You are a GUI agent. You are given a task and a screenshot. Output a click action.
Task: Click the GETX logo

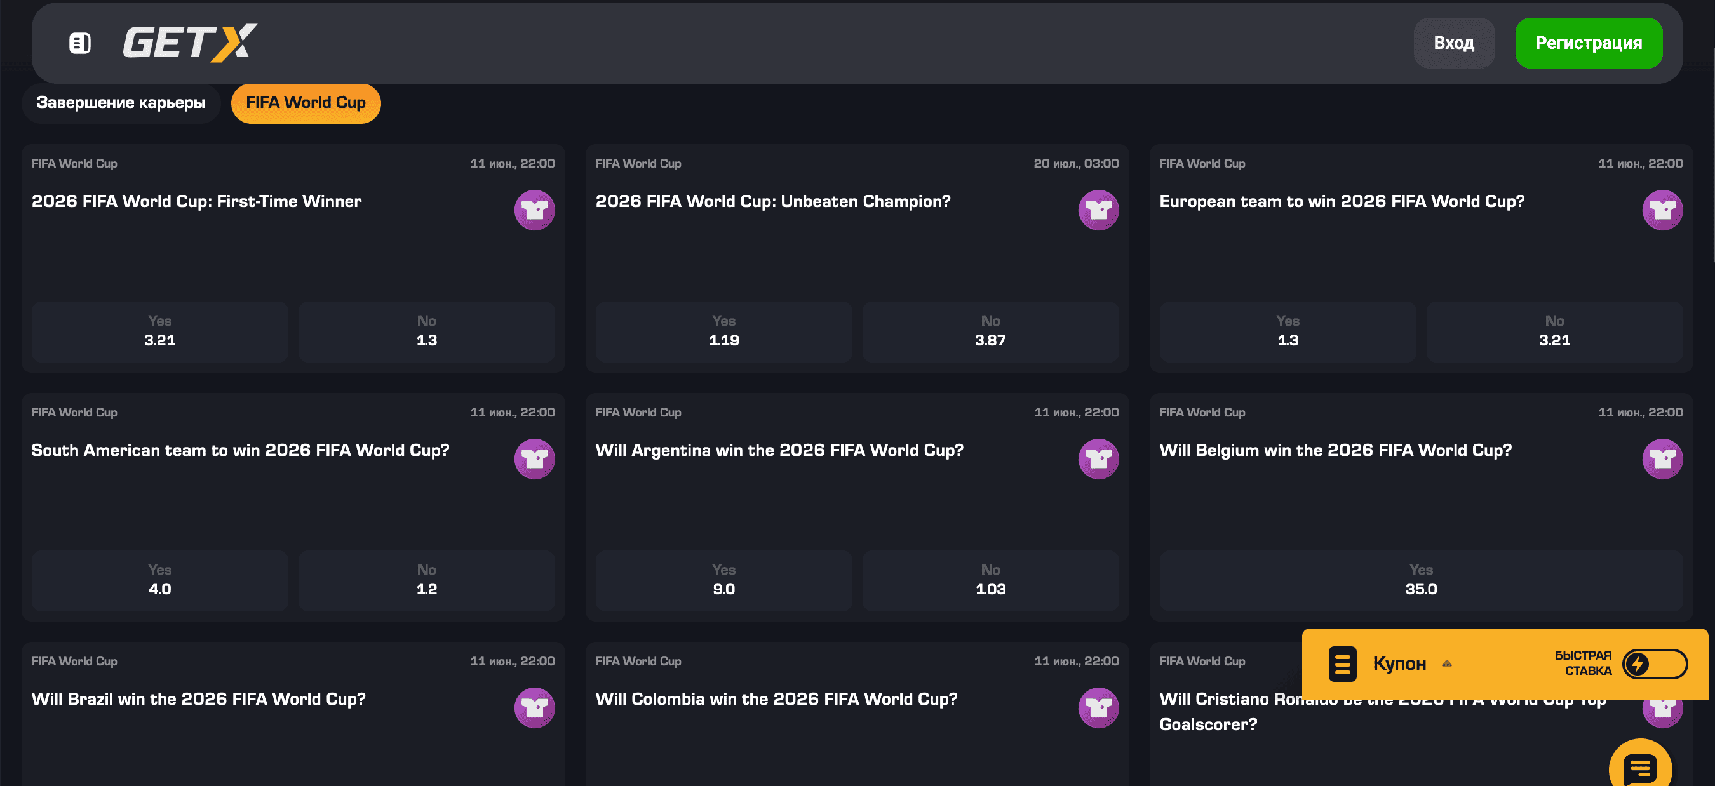click(190, 43)
